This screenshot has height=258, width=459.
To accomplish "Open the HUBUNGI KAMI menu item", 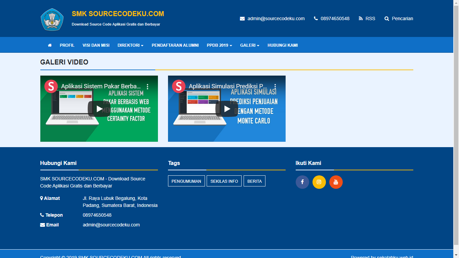I will tap(283, 45).
